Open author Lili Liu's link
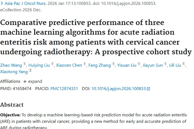 [175, 65]
